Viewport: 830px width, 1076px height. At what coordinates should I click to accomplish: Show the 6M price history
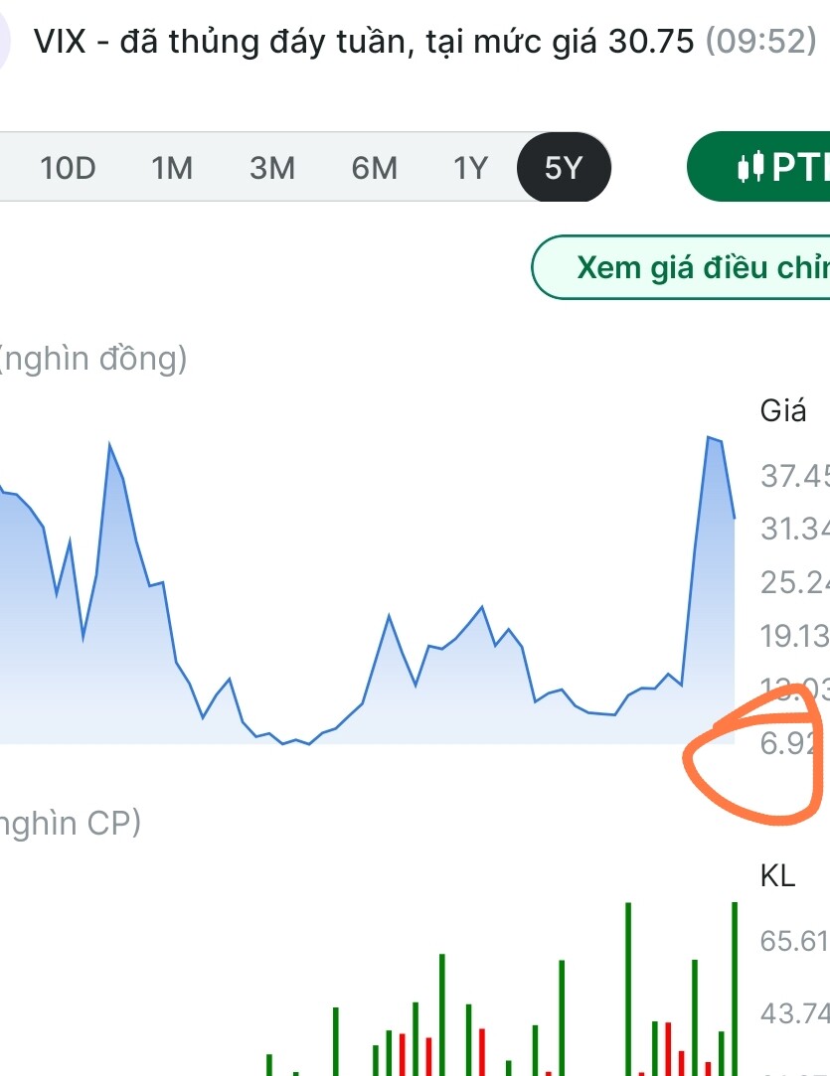point(375,168)
